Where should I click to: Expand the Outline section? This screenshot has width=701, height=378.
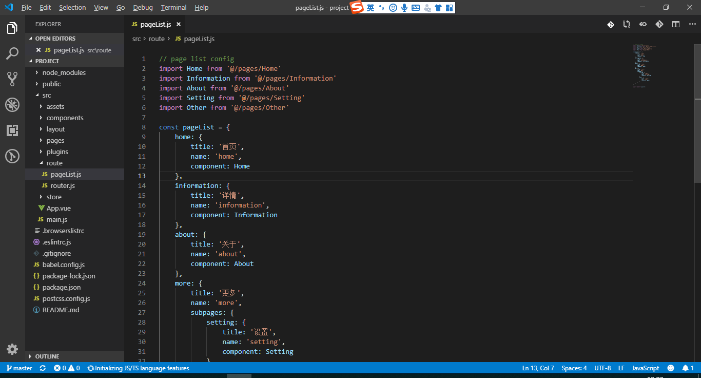tap(75, 356)
